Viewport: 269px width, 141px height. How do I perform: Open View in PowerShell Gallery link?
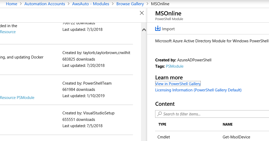(x=178, y=84)
